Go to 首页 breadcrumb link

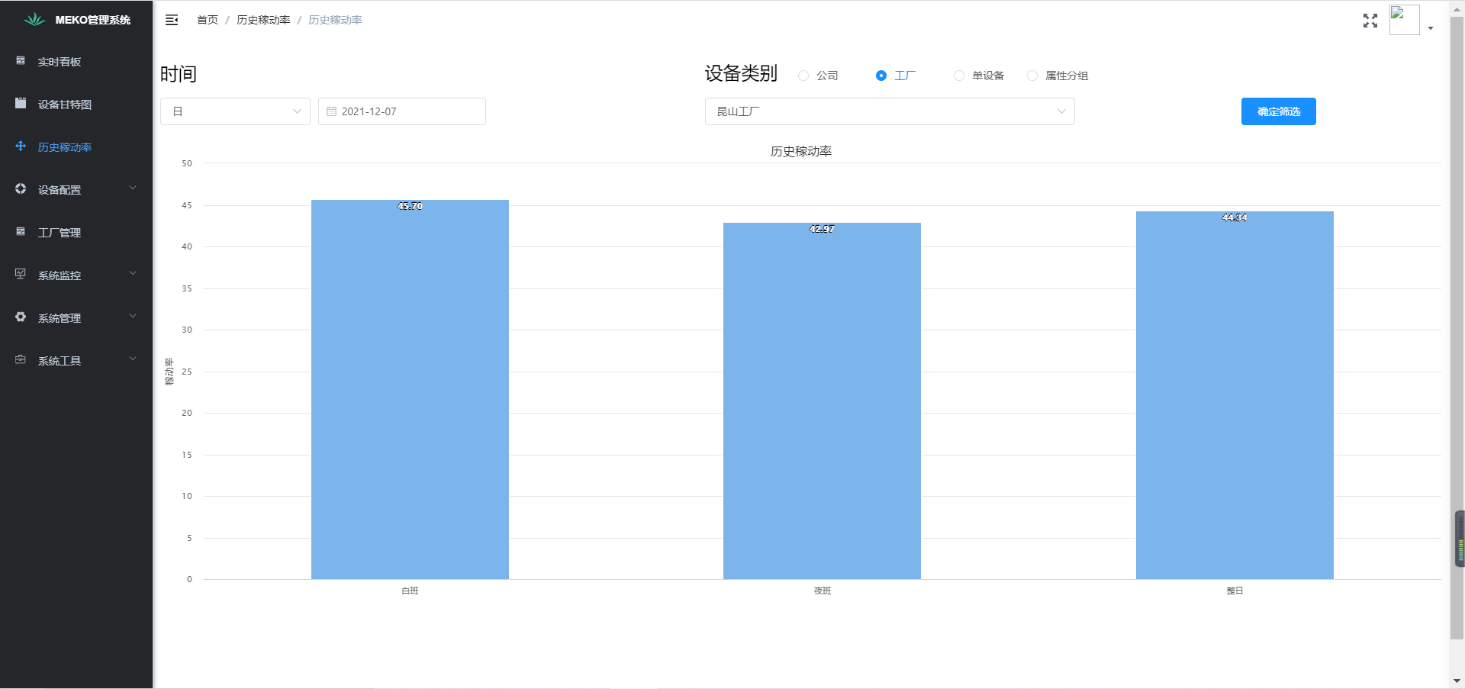[208, 20]
